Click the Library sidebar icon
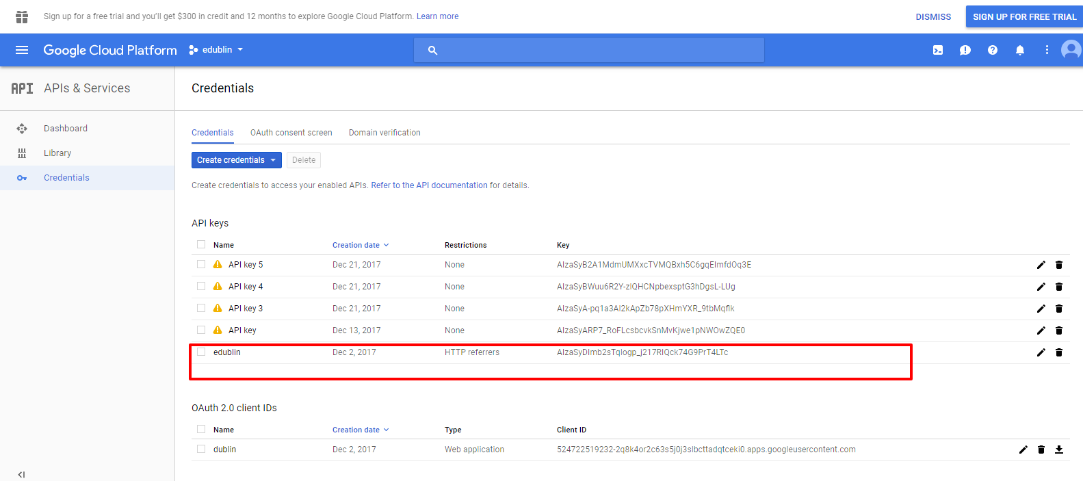This screenshot has width=1083, height=481. pyautogui.click(x=22, y=153)
